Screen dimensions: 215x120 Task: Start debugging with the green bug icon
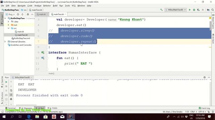(x=194, y=10)
